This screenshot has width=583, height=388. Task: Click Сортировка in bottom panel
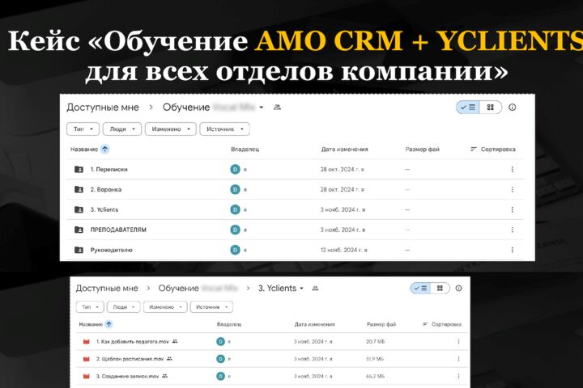point(442,324)
